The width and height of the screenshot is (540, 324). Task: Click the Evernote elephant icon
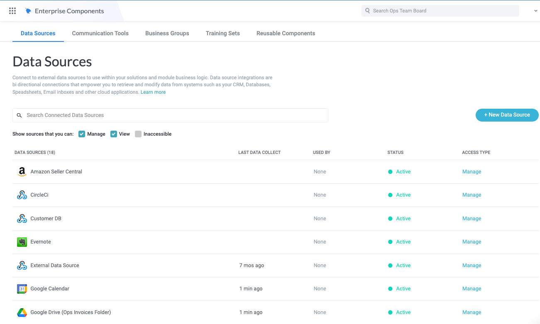pos(22,242)
